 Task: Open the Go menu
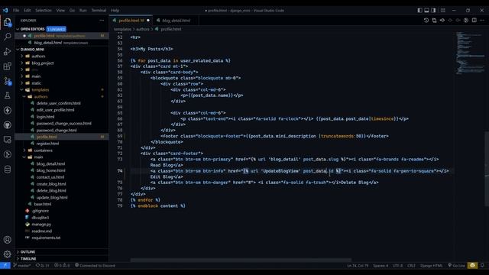(72, 10)
